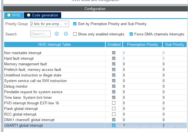Toggle Force DMA channels Interrupts checkbox

click(x=131, y=34)
